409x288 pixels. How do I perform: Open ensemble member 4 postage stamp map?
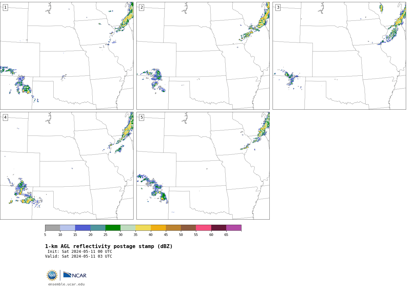(67, 166)
